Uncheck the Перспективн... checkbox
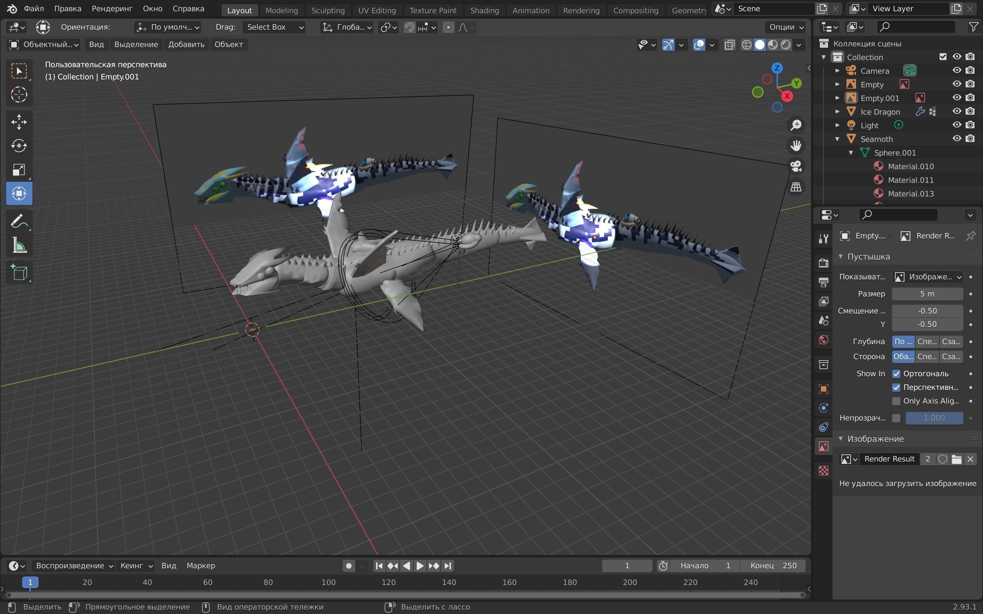Image resolution: width=983 pixels, height=614 pixels. coord(896,388)
